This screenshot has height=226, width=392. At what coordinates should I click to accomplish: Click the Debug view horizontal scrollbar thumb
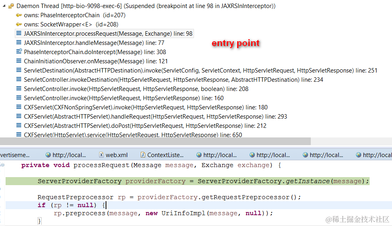pos(155,141)
